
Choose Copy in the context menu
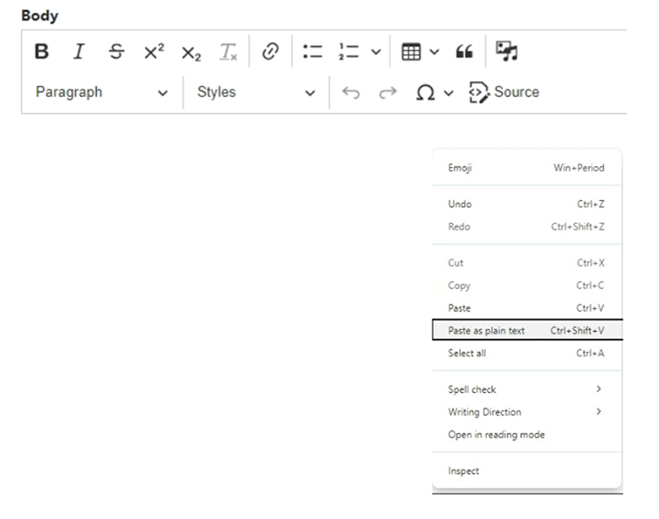[527, 286]
